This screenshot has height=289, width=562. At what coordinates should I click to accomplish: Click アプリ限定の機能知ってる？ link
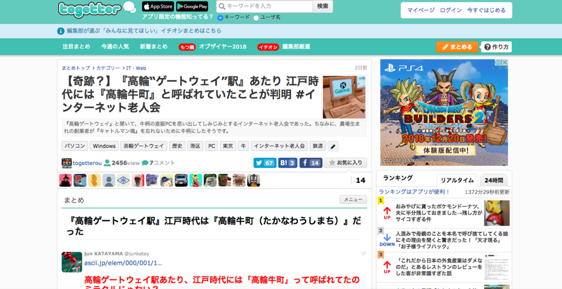[x=177, y=17]
